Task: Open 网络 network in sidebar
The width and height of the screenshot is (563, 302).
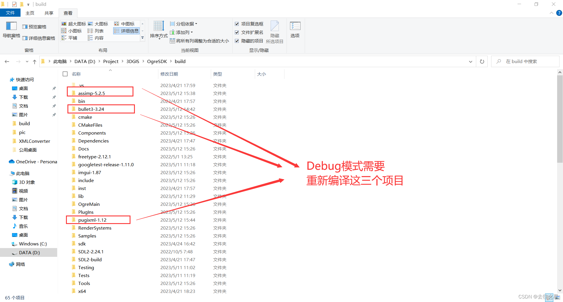Action: [x=17, y=264]
